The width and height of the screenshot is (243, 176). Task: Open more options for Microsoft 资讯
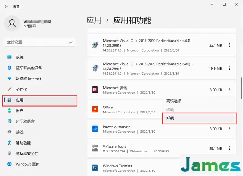click(229, 90)
